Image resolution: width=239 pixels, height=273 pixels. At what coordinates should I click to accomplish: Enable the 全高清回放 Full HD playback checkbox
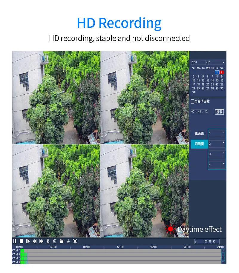click(192, 101)
